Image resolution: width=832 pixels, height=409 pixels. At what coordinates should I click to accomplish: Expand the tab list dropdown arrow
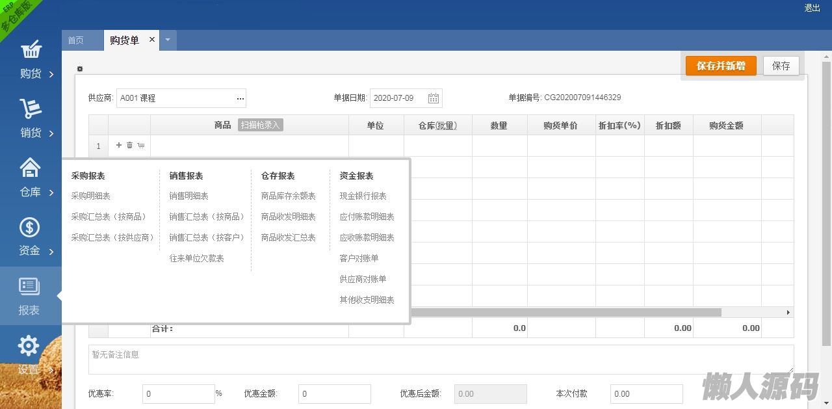(x=168, y=40)
